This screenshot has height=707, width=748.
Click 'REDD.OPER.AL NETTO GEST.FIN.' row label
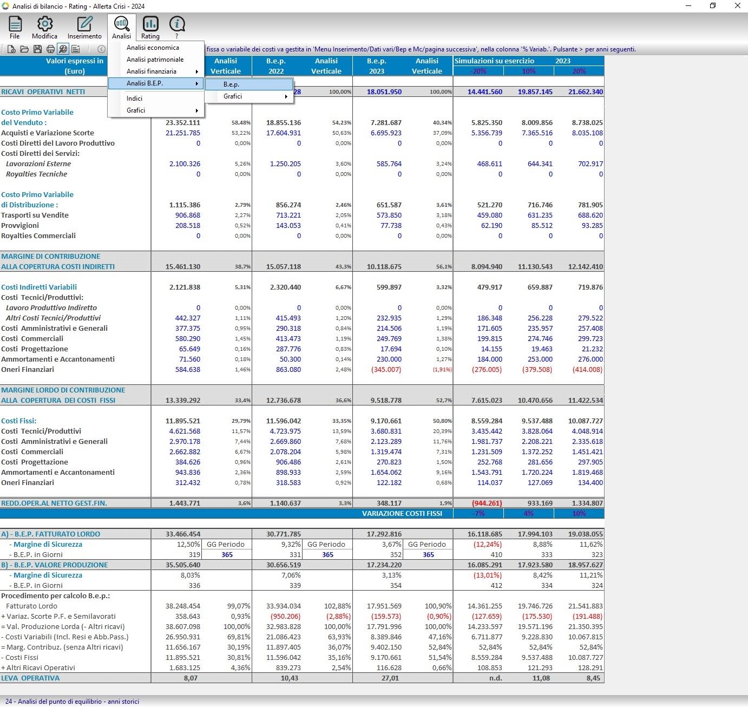click(x=54, y=503)
